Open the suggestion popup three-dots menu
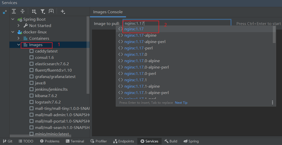This screenshot has width=282, height=145. 272,102
